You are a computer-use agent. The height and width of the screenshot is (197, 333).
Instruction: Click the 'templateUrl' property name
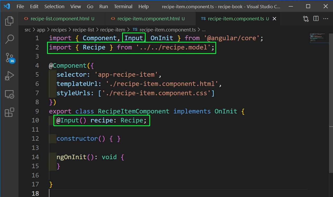coord(77,84)
